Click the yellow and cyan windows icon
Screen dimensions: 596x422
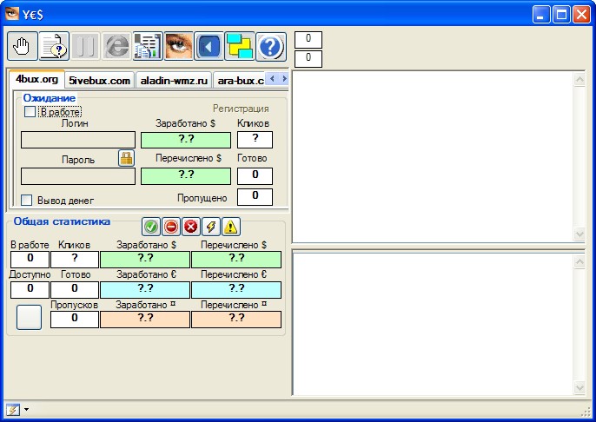(240, 46)
